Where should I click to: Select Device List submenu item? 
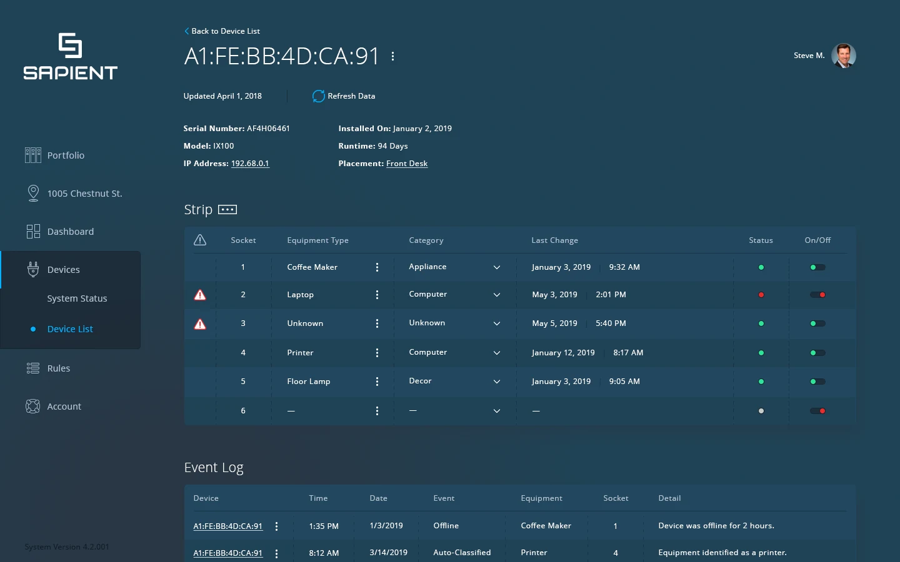70,329
